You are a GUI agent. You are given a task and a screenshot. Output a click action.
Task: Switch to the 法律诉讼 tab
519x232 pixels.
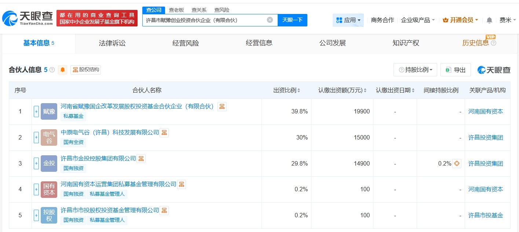pyautogui.click(x=112, y=43)
